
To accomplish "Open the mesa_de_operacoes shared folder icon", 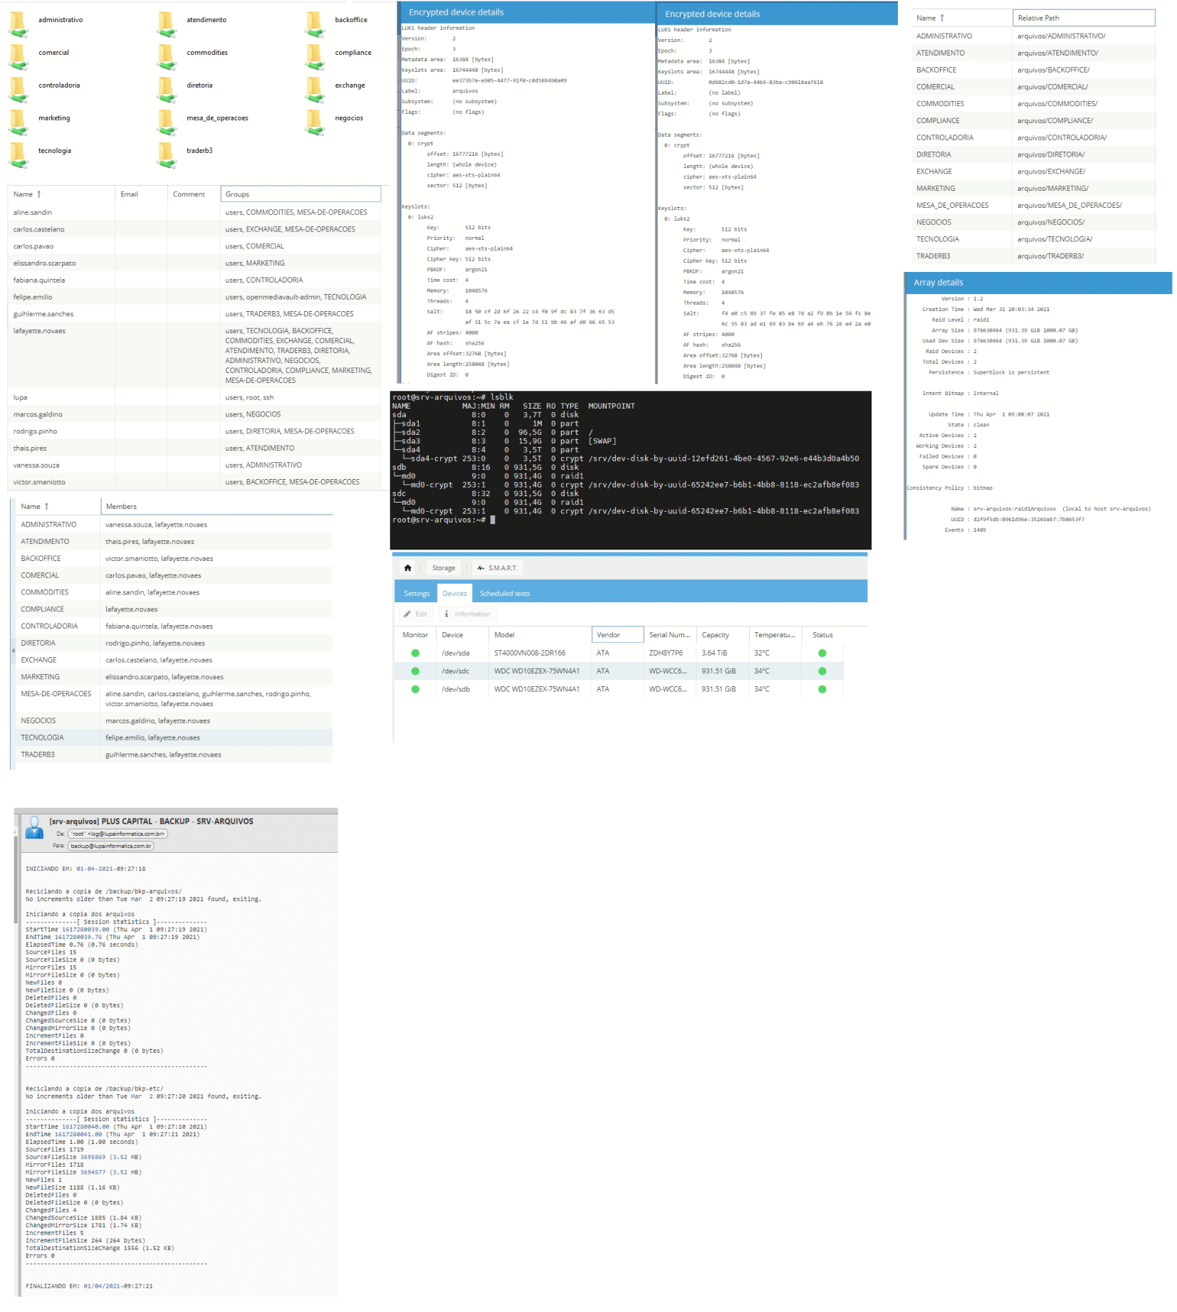I will (x=167, y=121).
